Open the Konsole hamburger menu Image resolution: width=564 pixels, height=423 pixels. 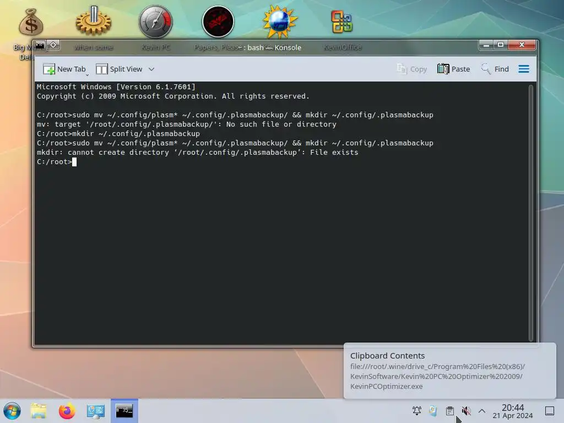[x=524, y=69]
